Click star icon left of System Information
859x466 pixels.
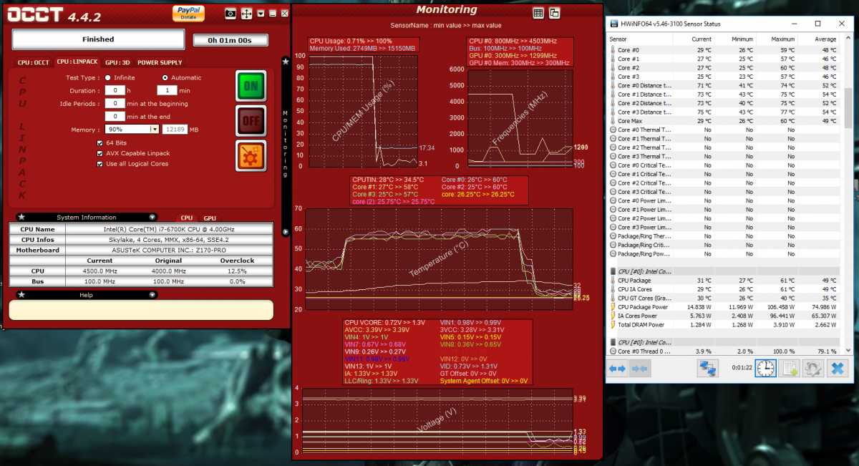coord(21,217)
